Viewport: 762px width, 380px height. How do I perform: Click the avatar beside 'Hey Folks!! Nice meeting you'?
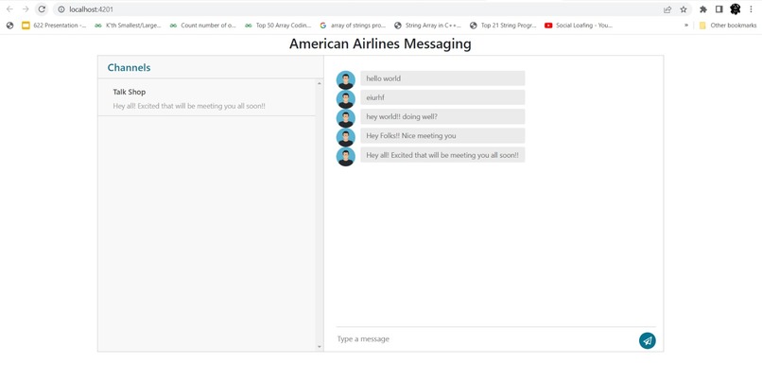pyautogui.click(x=345, y=137)
